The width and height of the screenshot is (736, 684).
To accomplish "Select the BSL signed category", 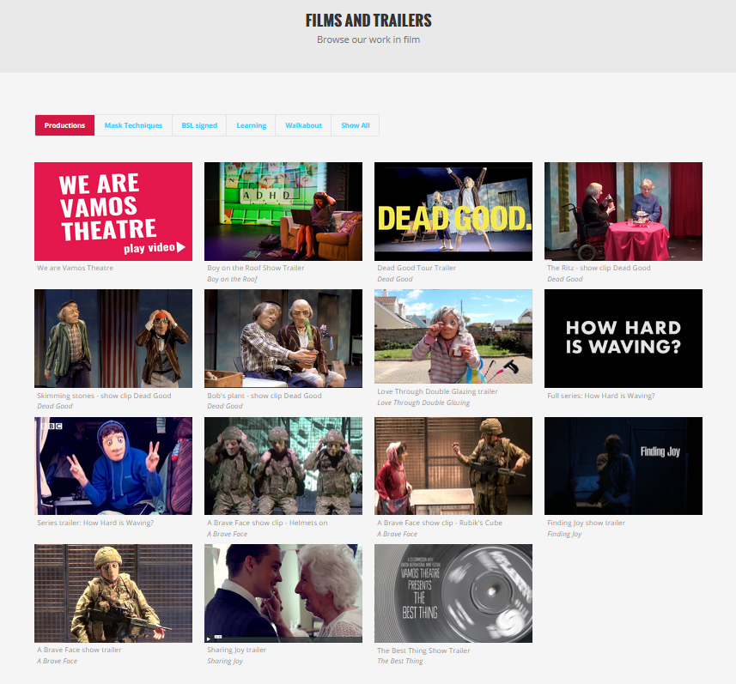I will click(199, 124).
